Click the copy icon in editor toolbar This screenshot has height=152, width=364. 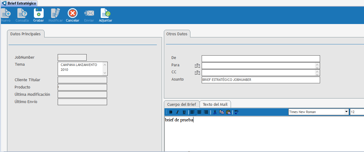tap(222, 112)
